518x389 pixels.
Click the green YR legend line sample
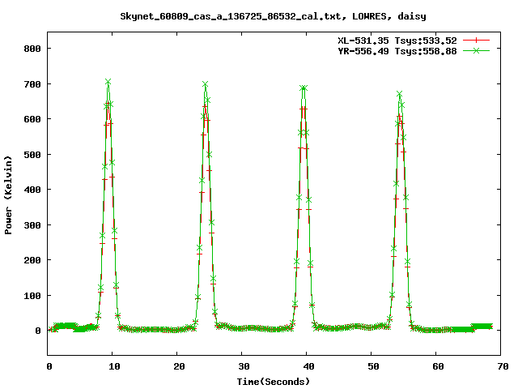click(x=476, y=50)
